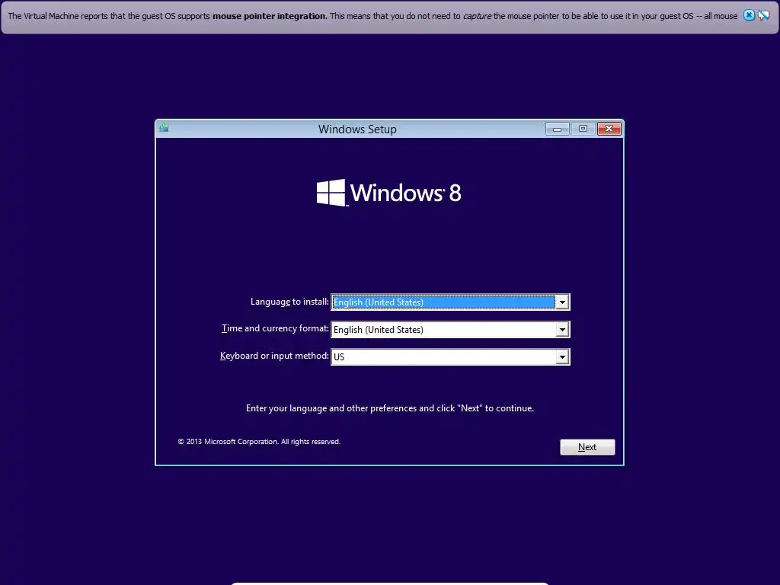The image size is (780, 585).
Task: Maximize the Windows Setup window
Action: point(583,129)
